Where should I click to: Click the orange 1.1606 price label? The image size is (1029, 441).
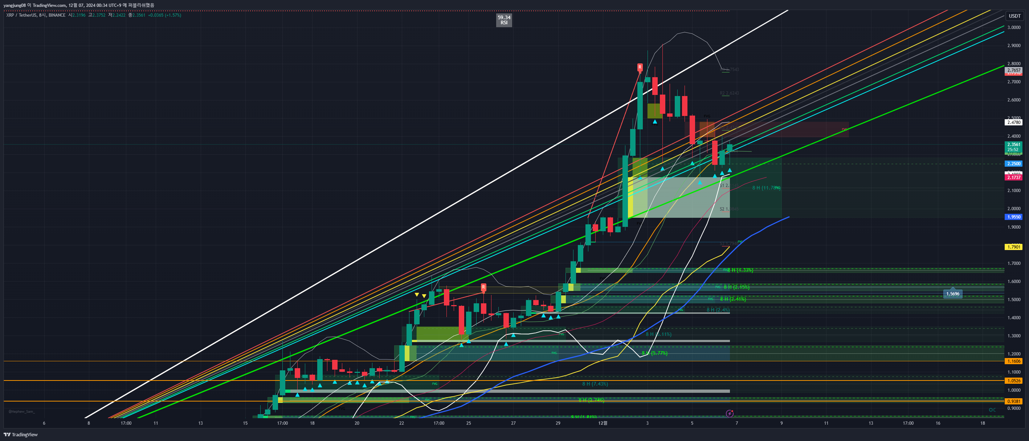(x=1013, y=361)
